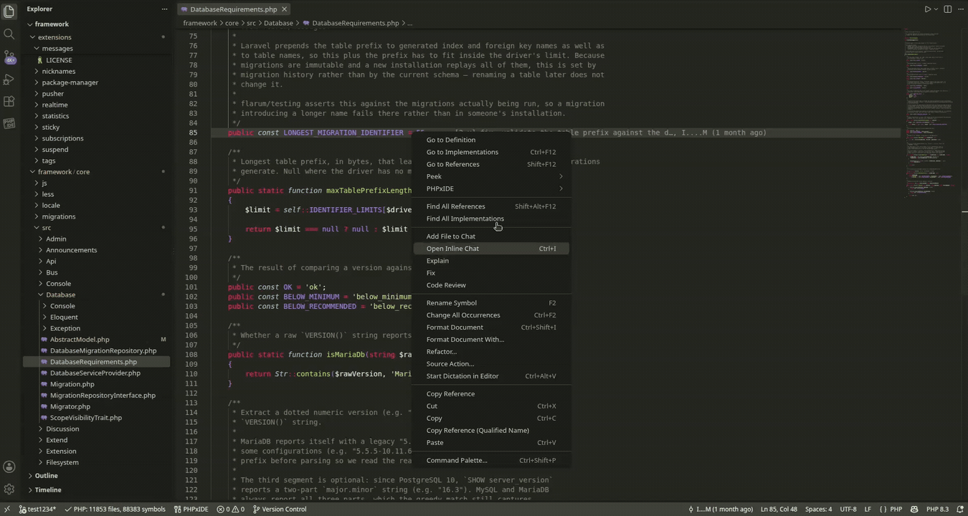The image size is (968, 516).
Task: Open the test1234* branch indicator
Action: click(x=37, y=510)
